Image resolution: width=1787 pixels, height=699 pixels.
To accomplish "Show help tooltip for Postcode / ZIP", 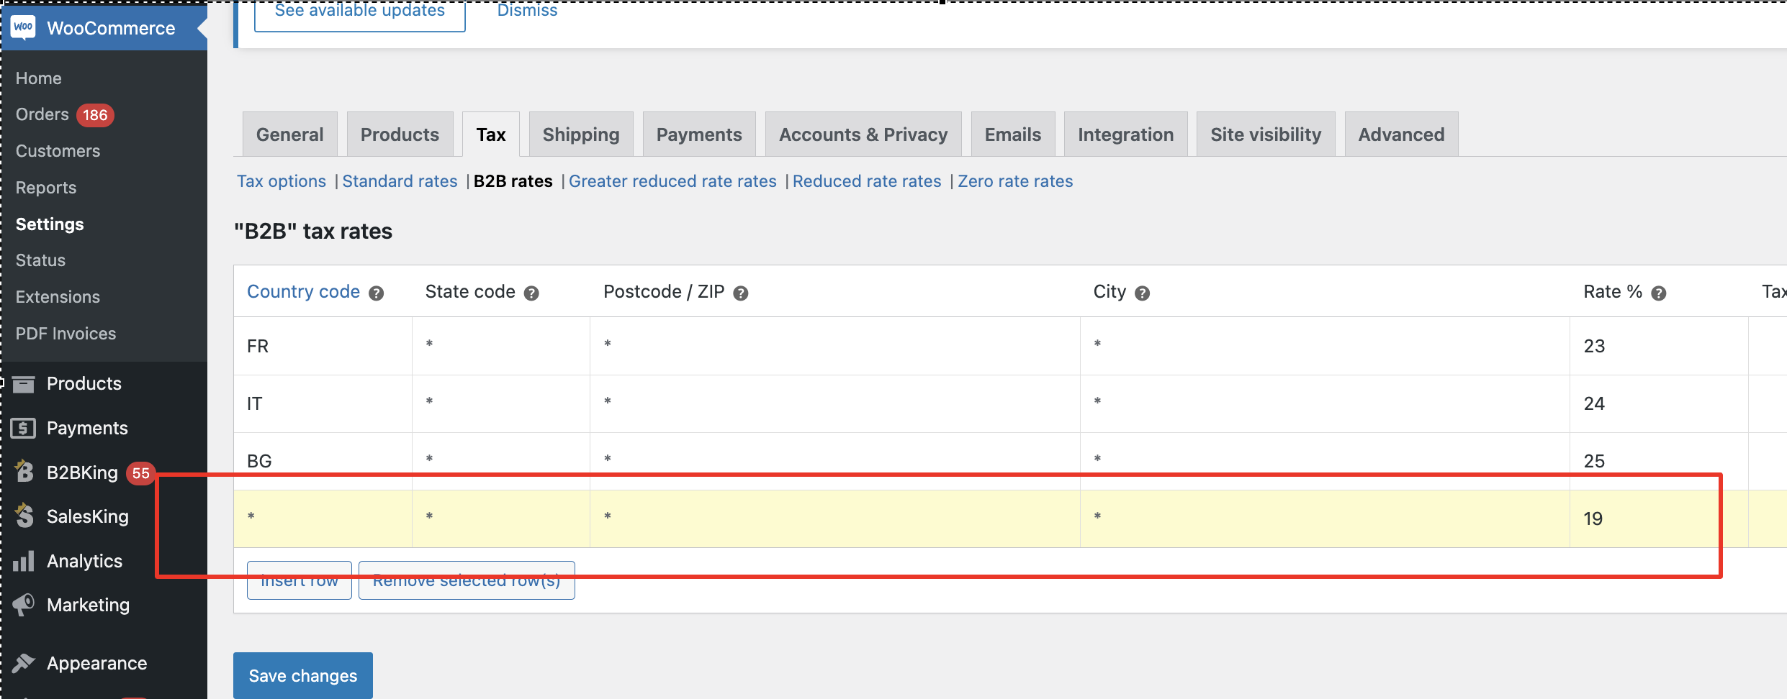I will pyautogui.click(x=741, y=293).
